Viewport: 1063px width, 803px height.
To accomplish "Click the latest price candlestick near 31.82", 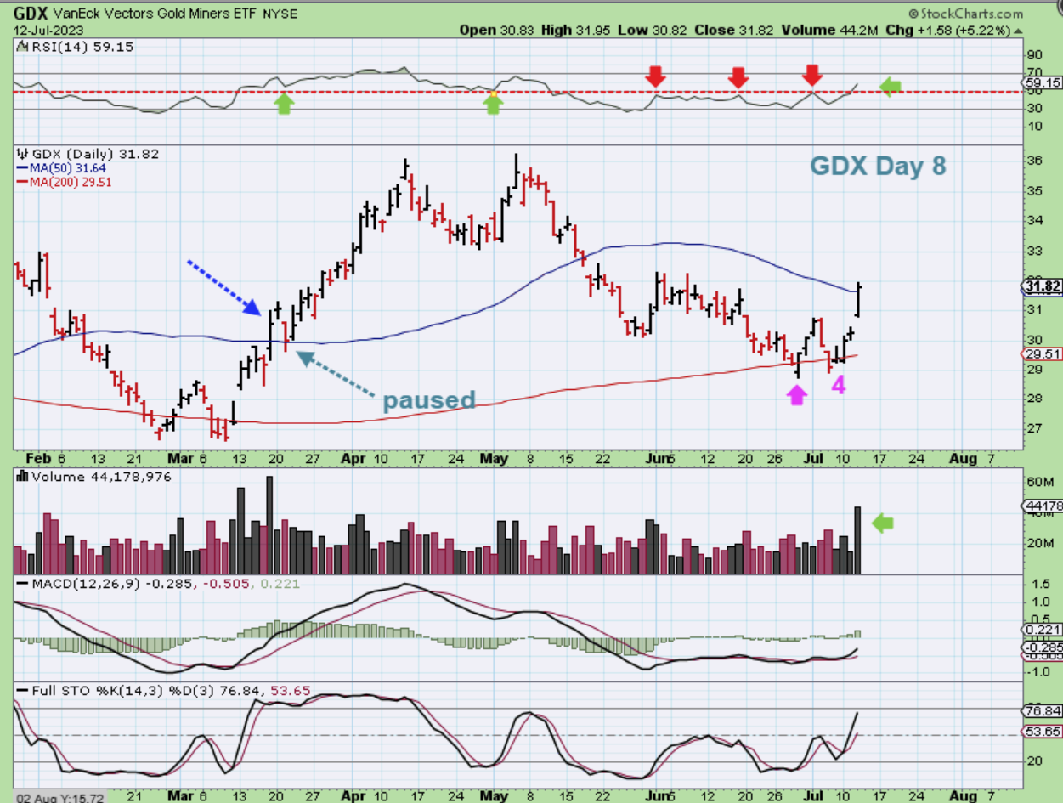I will 859,298.
